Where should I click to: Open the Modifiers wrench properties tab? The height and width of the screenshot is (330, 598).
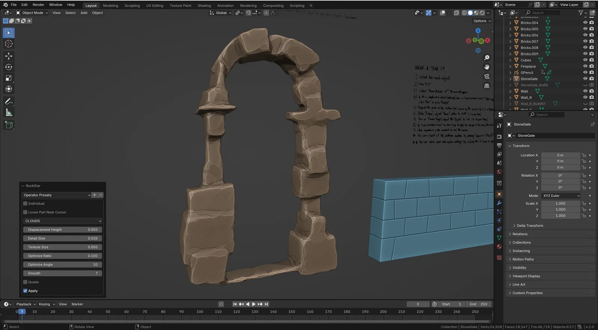(499, 203)
